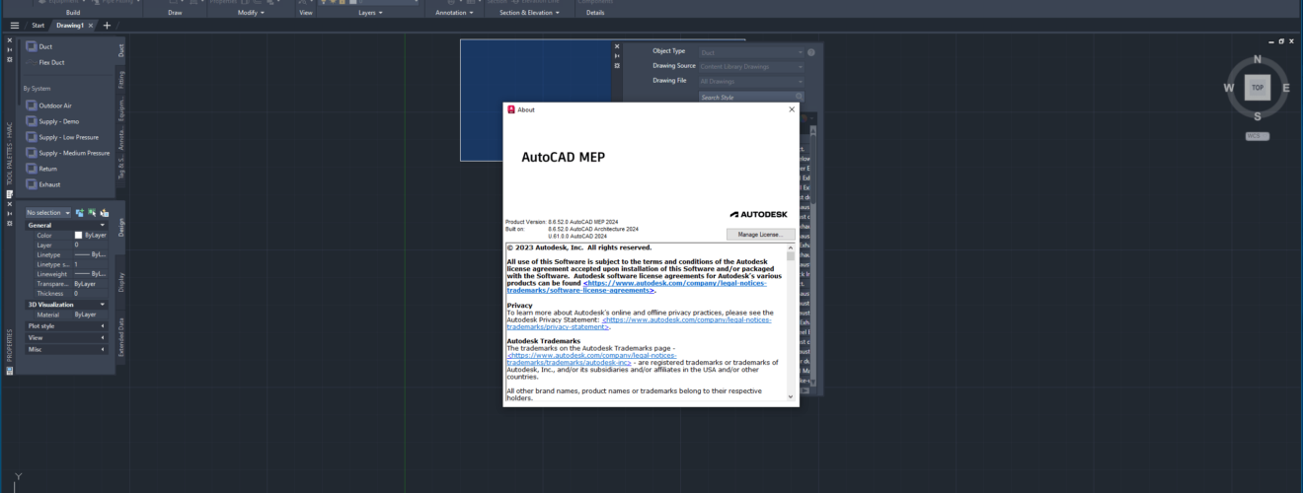Click the application menu hamburger icon

click(14, 25)
